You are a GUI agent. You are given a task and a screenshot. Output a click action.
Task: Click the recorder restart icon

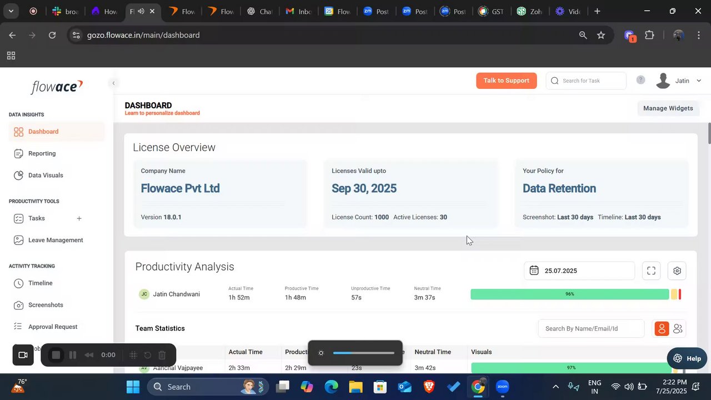coord(148,355)
